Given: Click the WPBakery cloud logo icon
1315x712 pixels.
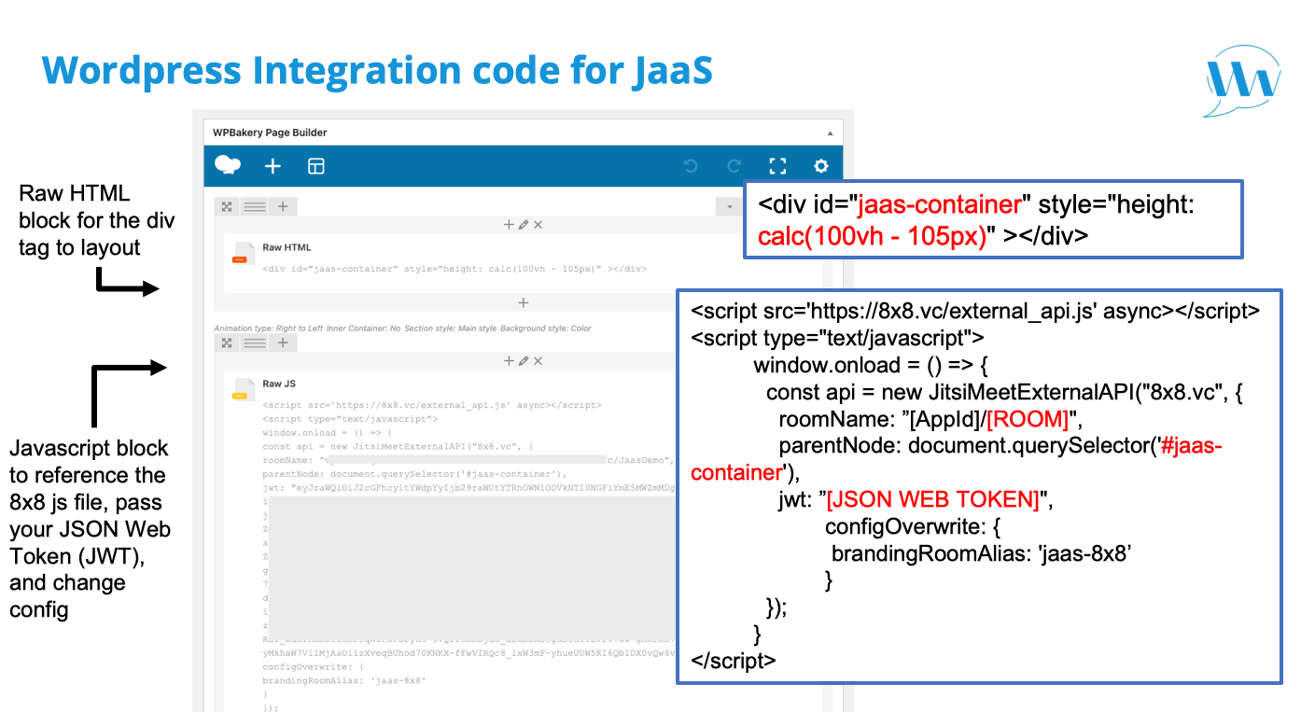Looking at the screenshot, I should click(x=228, y=166).
